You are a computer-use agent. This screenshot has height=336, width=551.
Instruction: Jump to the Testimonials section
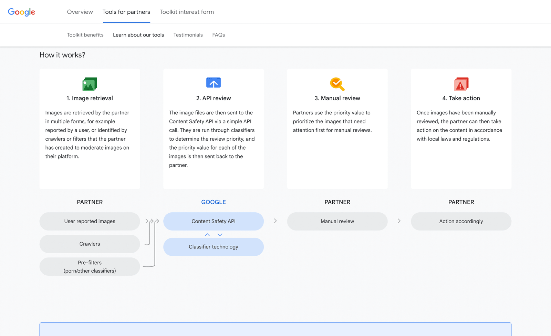[x=188, y=35]
